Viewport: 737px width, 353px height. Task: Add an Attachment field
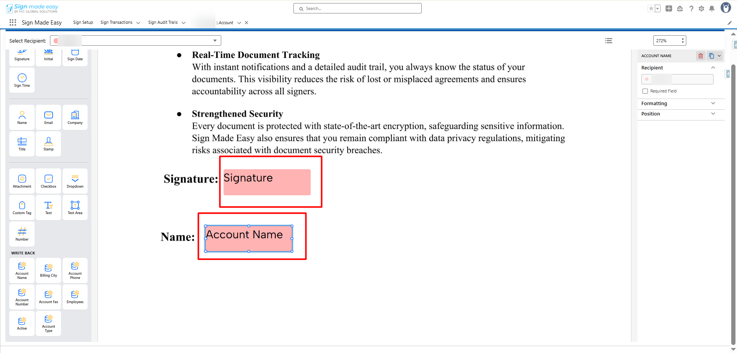coord(22,181)
